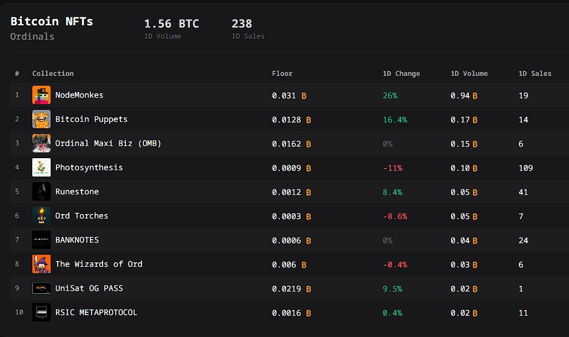
Task: Click Bitcoin symbol next to 0.0009 floor
Action: 309,168
